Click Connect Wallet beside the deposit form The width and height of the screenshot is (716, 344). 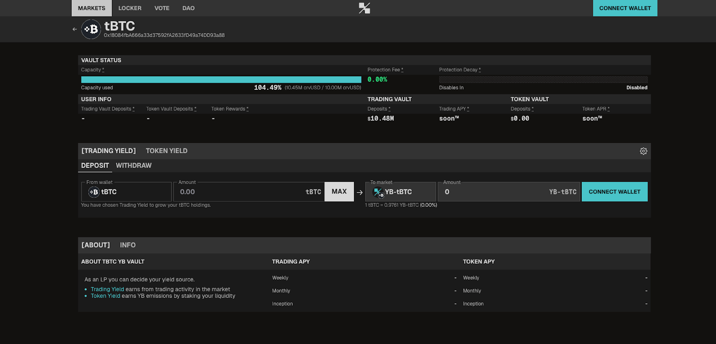[614, 192]
